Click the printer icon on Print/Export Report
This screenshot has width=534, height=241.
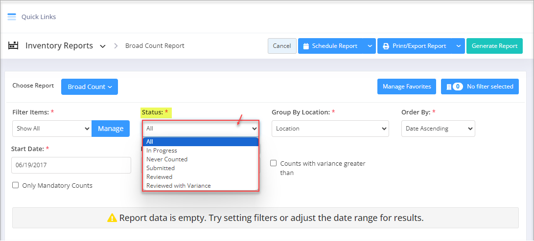[386, 46]
